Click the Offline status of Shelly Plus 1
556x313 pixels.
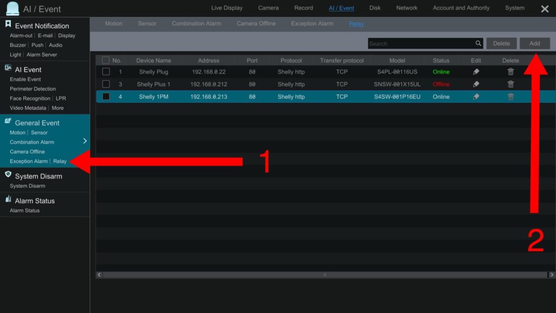pyautogui.click(x=441, y=84)
